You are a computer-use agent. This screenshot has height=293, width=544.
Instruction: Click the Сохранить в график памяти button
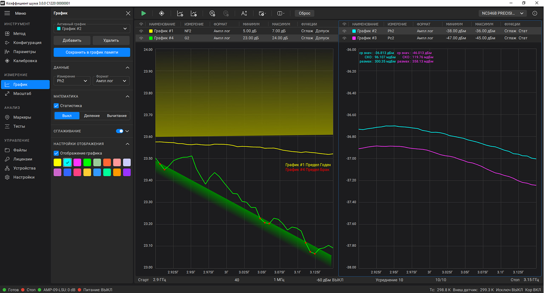click(x=92, y=52)
